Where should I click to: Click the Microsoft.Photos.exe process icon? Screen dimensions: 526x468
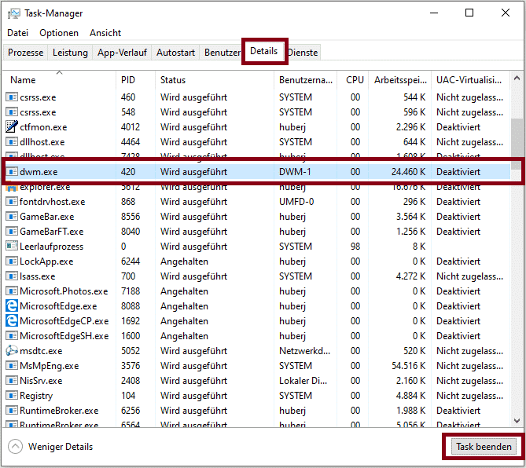click(x=12, y=291)
